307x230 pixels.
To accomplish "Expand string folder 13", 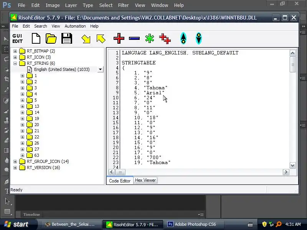I will coord(22,107).
